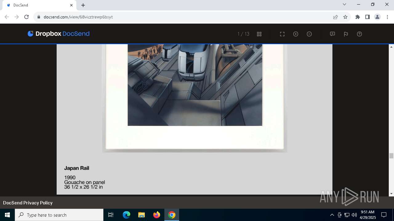Click the scroll down arrow of the document
This screenshot has width=394, height=221.
(392, 194)
